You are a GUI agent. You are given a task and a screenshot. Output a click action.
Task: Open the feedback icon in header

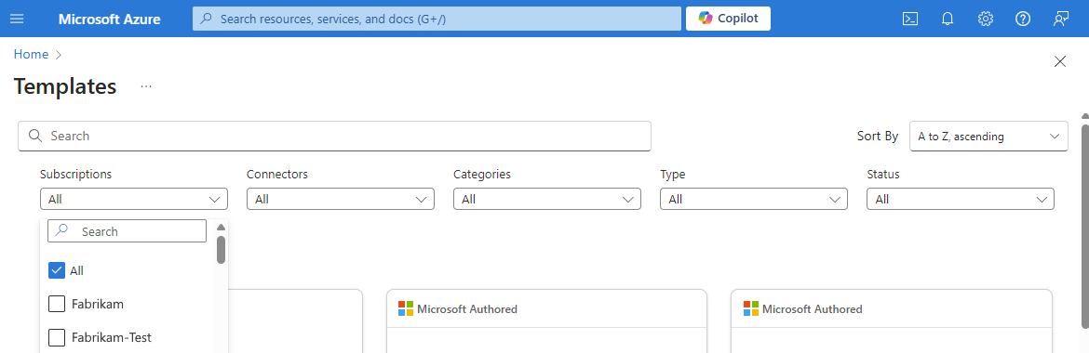1060,19
